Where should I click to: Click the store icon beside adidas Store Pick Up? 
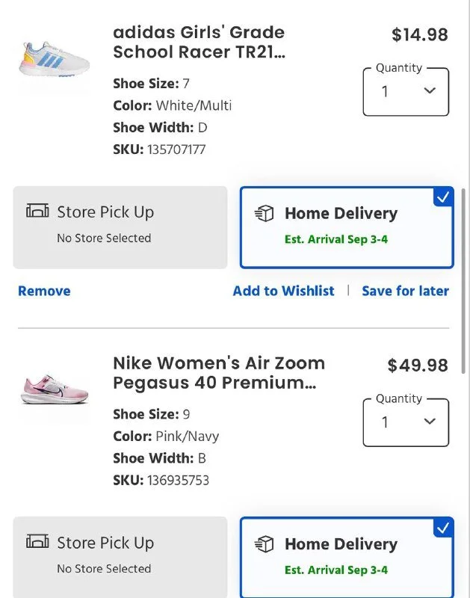coord(37,212)
